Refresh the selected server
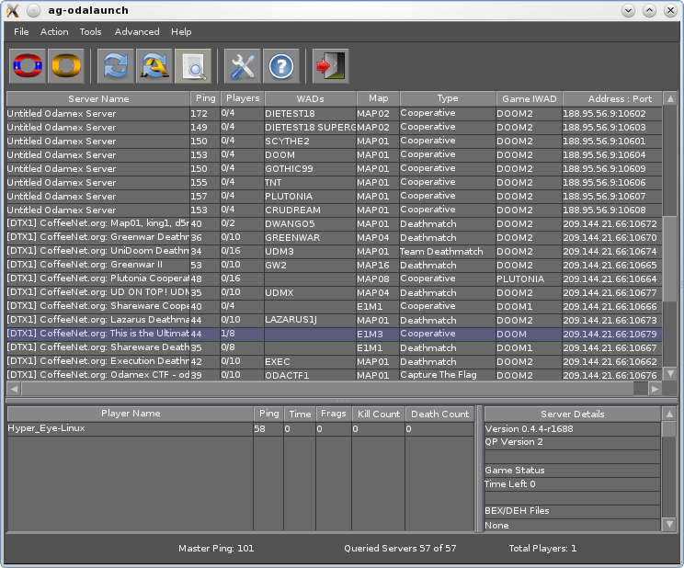Image resolution: width=684 pixels, height=568 pixels. pyautogui.click(x=117, y=66)
